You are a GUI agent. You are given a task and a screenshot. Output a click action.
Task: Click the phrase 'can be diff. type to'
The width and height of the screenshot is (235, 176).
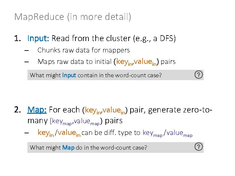[x=111, y=133]
